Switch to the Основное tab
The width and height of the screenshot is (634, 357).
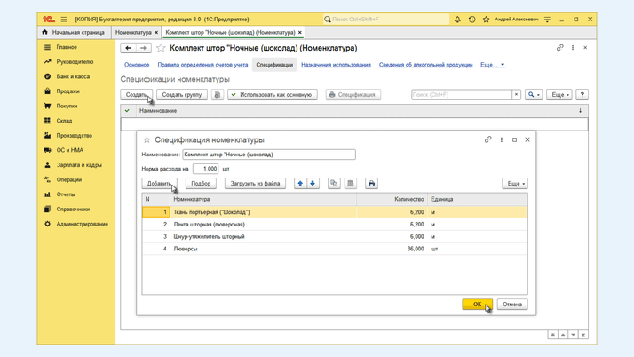(137, 65)
